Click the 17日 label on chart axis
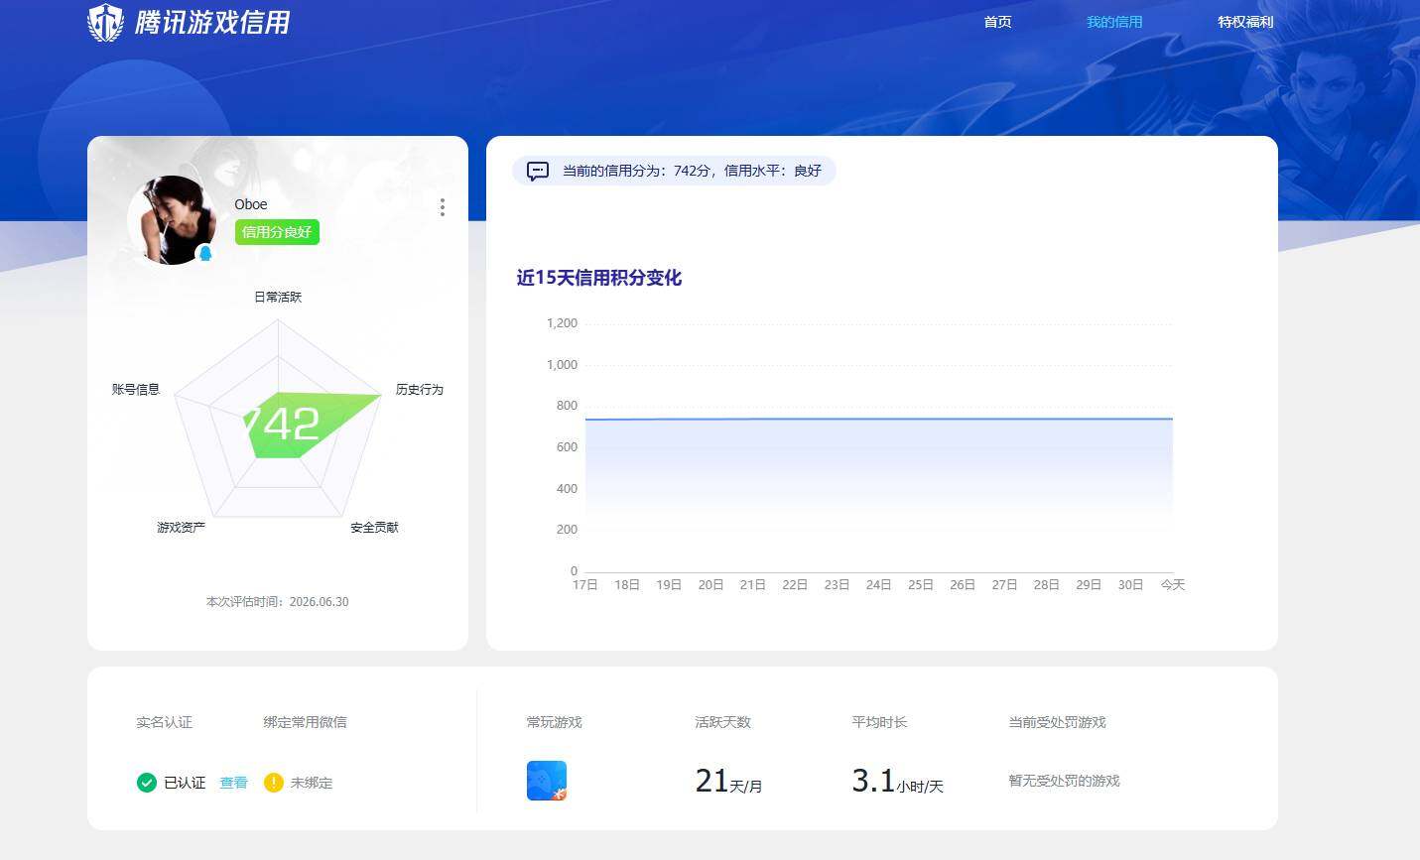 point(585,585)
